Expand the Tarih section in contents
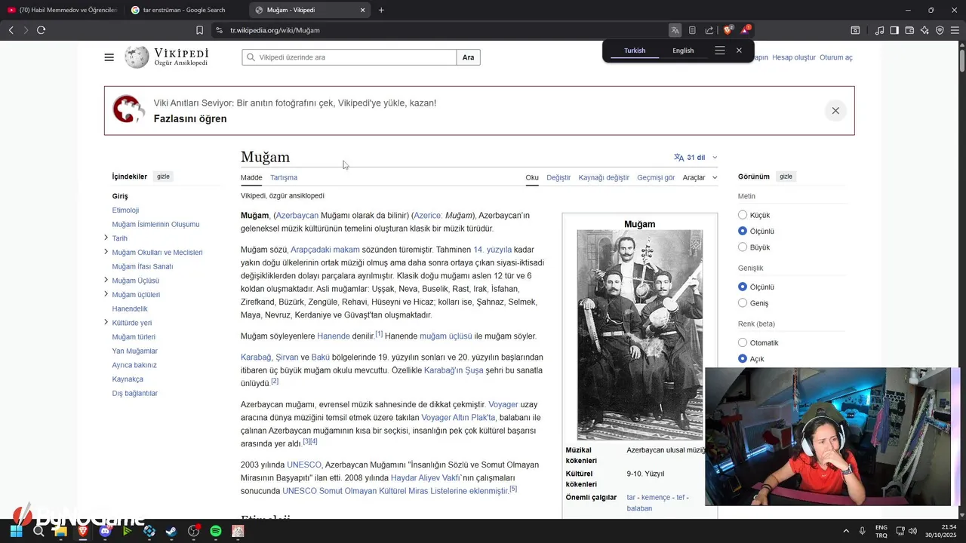The height and width of the screenshot is (543, 966). pos(106,238)
